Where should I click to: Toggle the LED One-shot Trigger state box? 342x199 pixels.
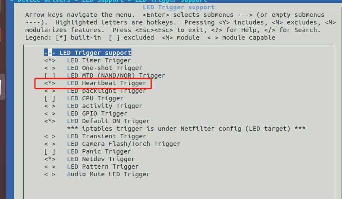point(50,68)
